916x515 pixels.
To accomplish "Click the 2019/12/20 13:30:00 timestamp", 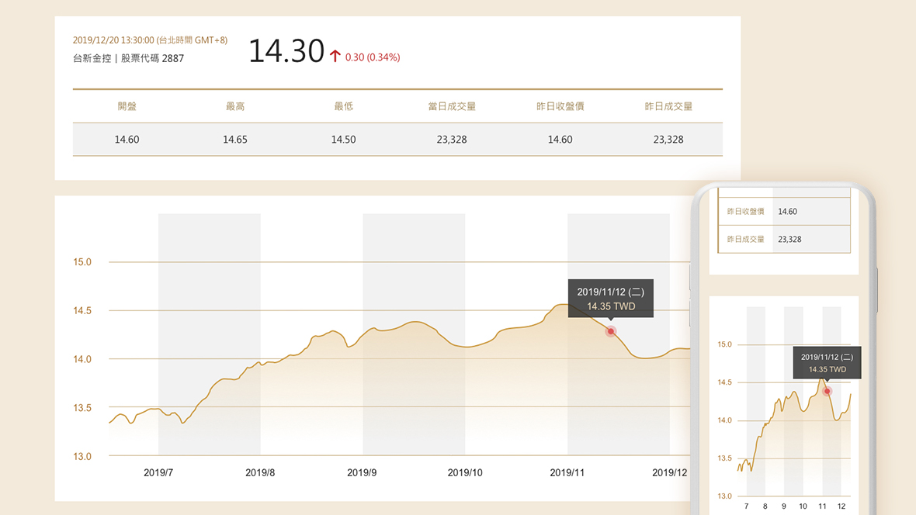I will tap(150, 40).
